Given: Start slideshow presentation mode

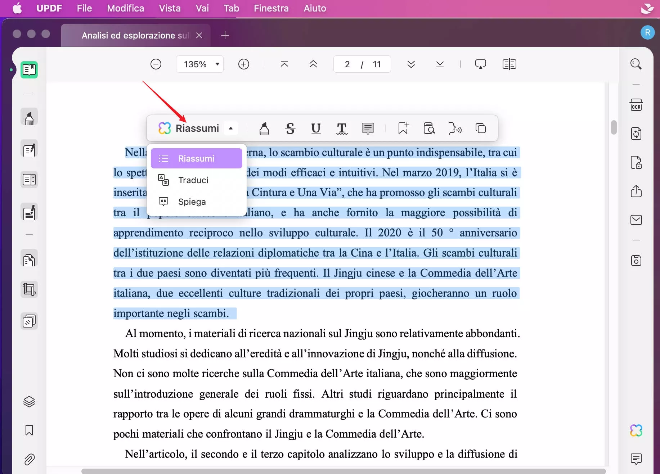Looking at the screenshot, I should coord(480,64).
